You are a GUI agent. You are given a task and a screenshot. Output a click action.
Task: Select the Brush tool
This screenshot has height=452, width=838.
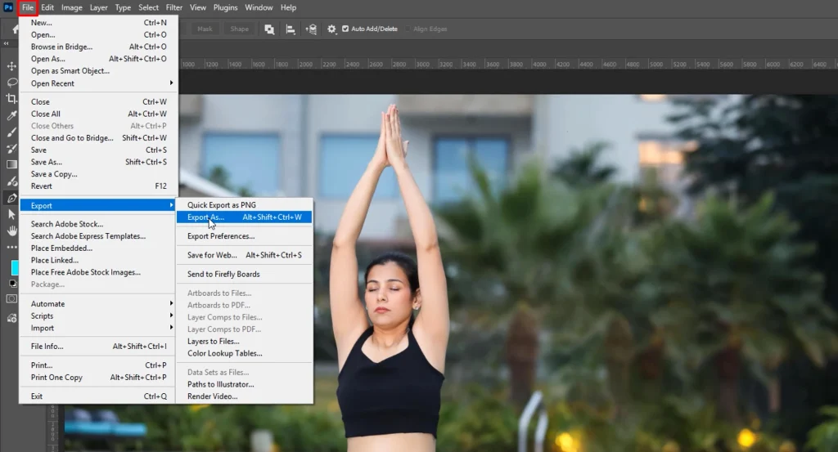11,132
